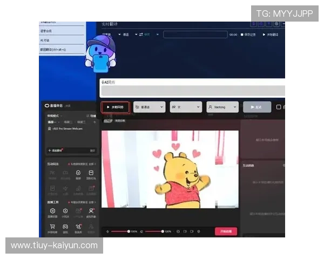This screenshot has height=259, width=324.
Task: Open the 俄语 source language dropdown arrow
Action: pyautogui.click(x=136, y=35)
